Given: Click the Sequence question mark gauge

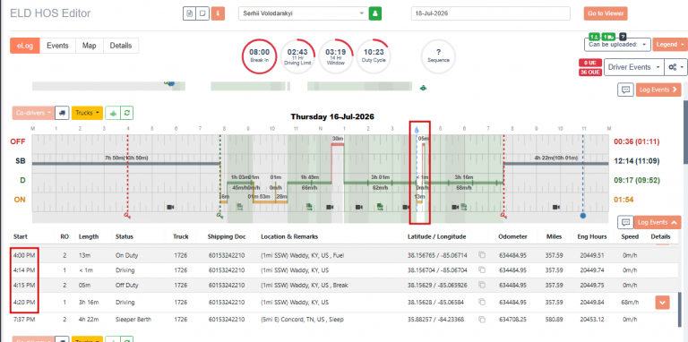Looking at the screenshot, I should pyautogui.click(x=438, y=56).
